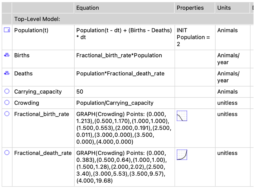Open the Fractional_death_rate graph thumbnail
The height and width of the screenshot is (191, 254).
tap(182, 155)
